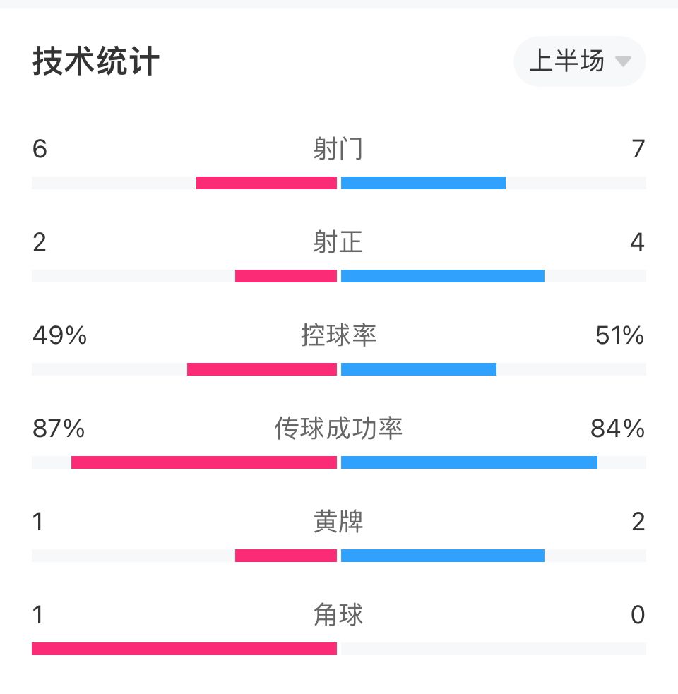Click the 51% possession value
The width and height of the screenshot is (678, 694).
click(619, 335)
